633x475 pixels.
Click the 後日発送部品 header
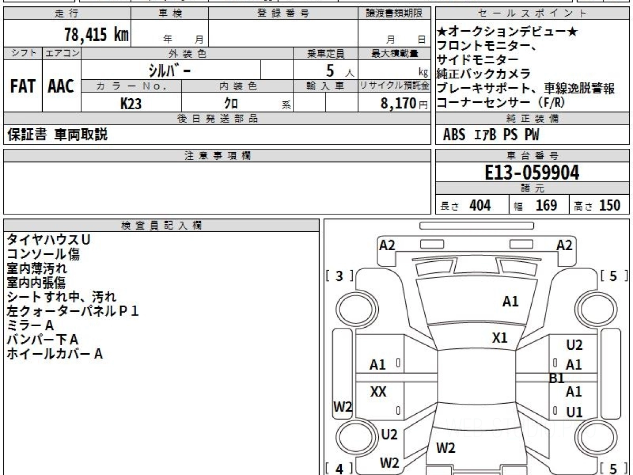click(x=217, y=119)
